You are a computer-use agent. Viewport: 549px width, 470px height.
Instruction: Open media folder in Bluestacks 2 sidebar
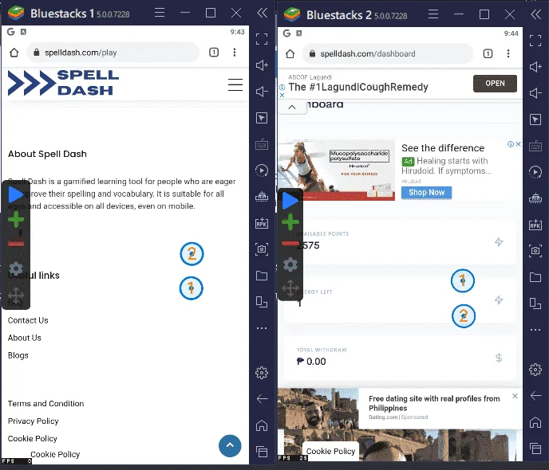[x=535, y=277]
